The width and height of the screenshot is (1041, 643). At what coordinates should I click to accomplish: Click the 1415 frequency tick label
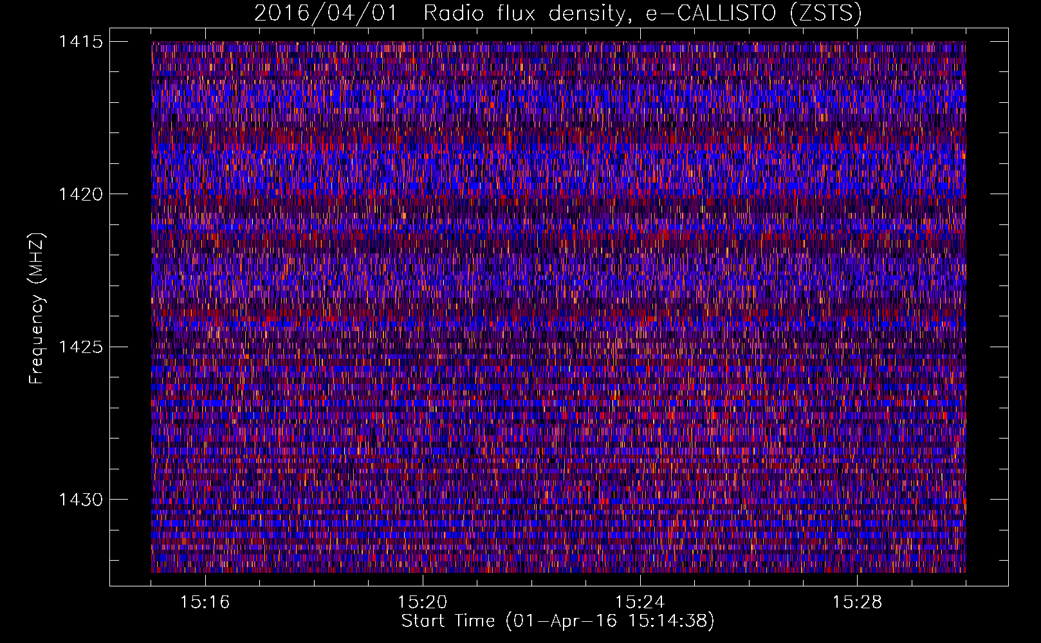coord(80,42)
